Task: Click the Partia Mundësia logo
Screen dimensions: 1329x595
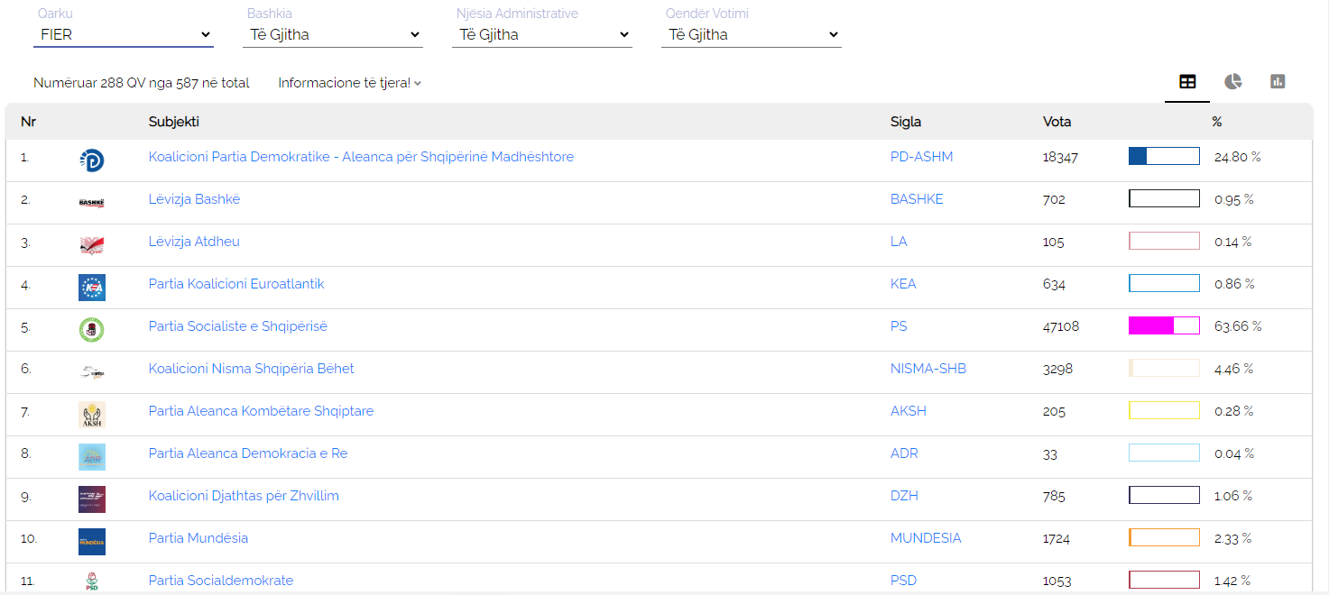Action: point(91,542)
